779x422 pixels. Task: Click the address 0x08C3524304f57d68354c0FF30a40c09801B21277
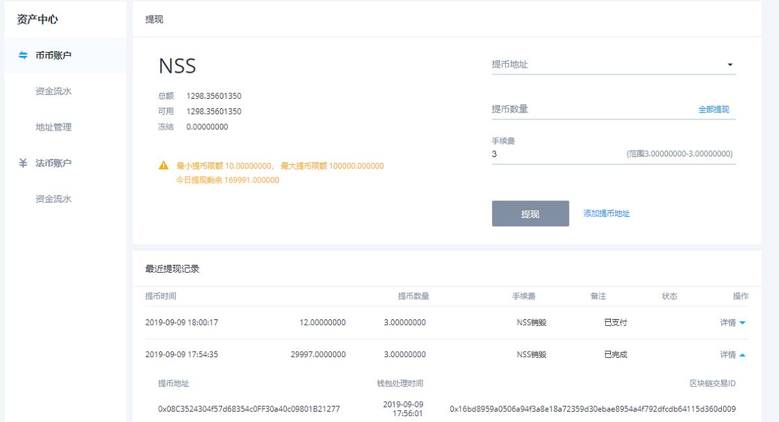pyautogui.click(x=249, y=409)
